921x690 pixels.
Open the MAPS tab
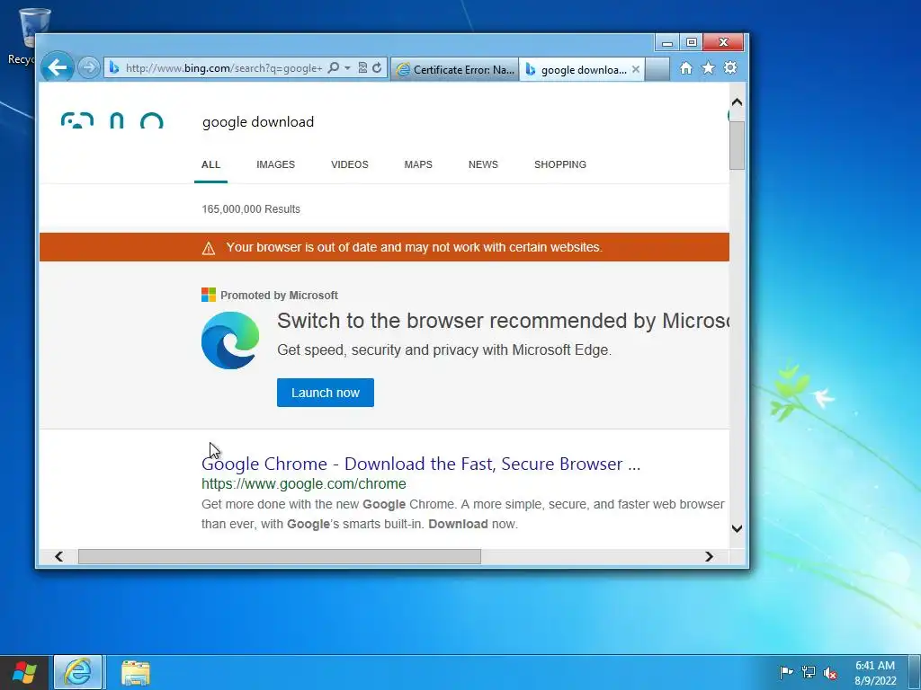(418, 165)
